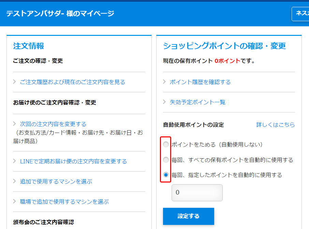Click the 自動使用ポイントの設定 label
The height and width of the screenshot is (229, 309).
(x=193, y=125)
